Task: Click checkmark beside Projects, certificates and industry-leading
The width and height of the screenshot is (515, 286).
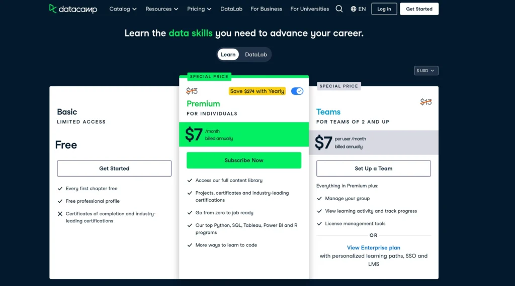Action: 190,193
